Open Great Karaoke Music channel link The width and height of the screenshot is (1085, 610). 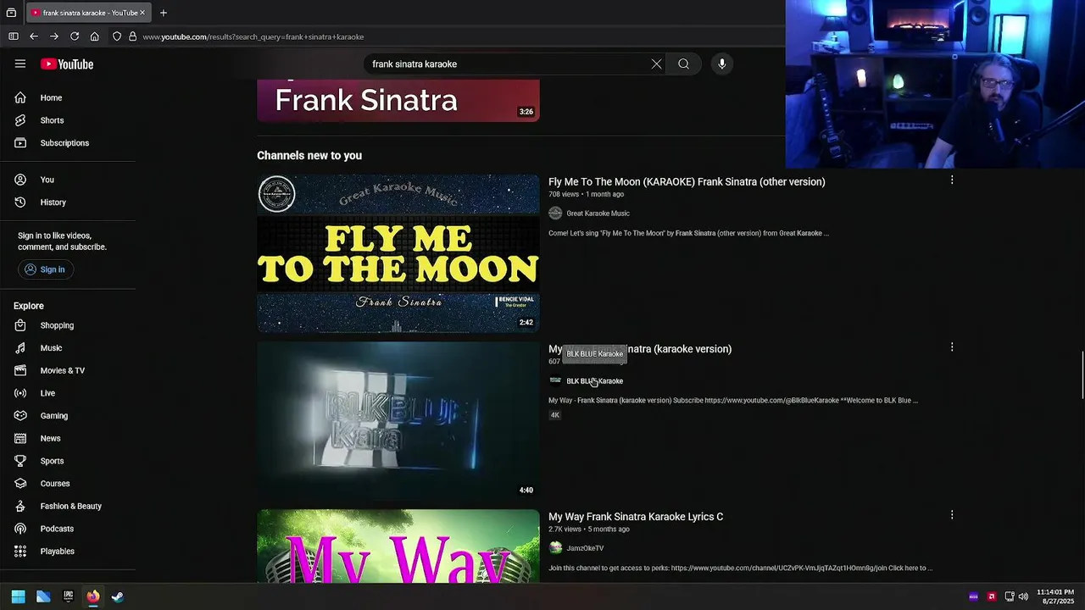[598, 213]
